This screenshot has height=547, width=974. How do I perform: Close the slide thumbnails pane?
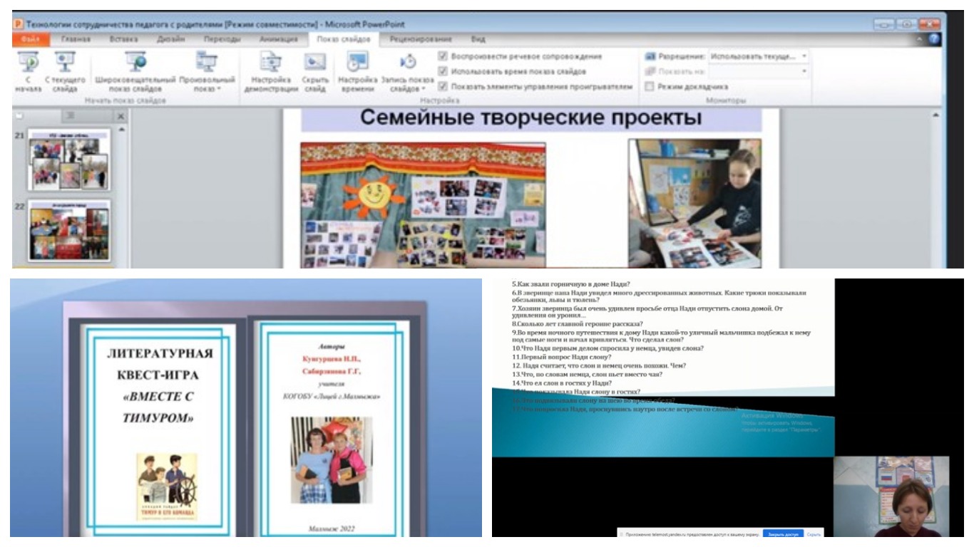[x=121, y=116]
